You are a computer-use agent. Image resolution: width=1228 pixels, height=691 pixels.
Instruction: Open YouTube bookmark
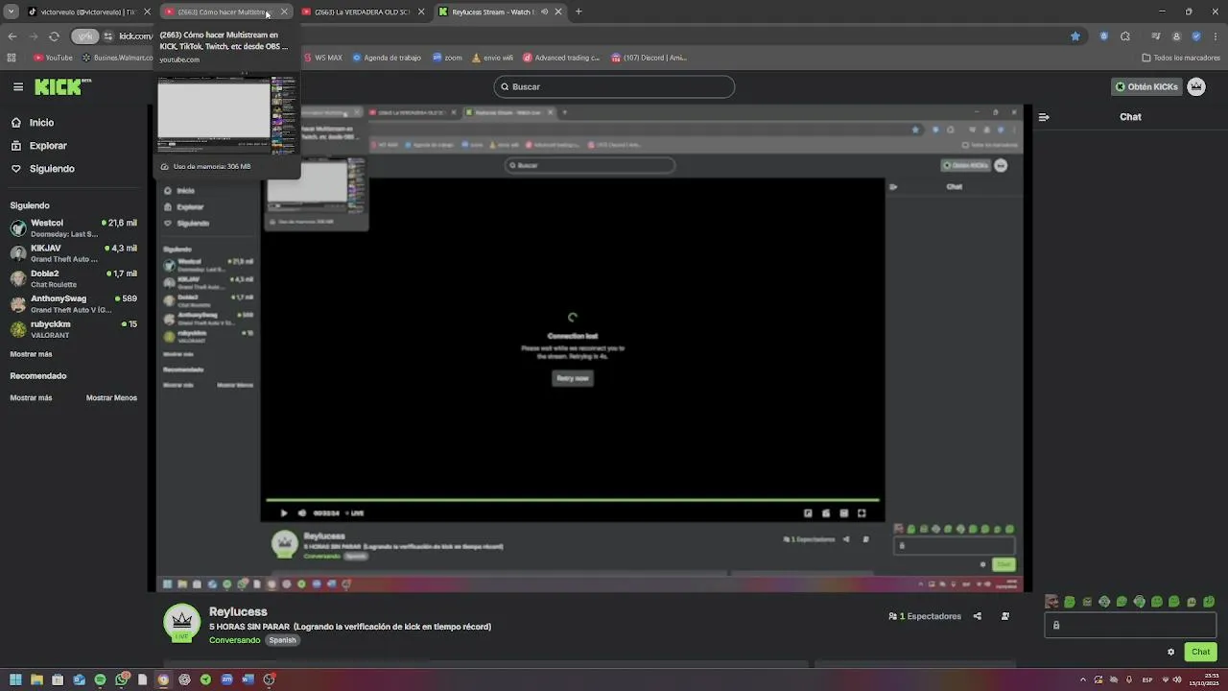[53, 58]
